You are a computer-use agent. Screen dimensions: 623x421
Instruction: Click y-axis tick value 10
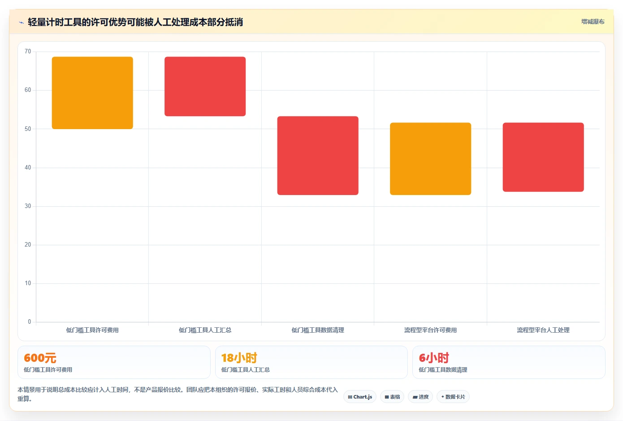click(x=28, y=283)
